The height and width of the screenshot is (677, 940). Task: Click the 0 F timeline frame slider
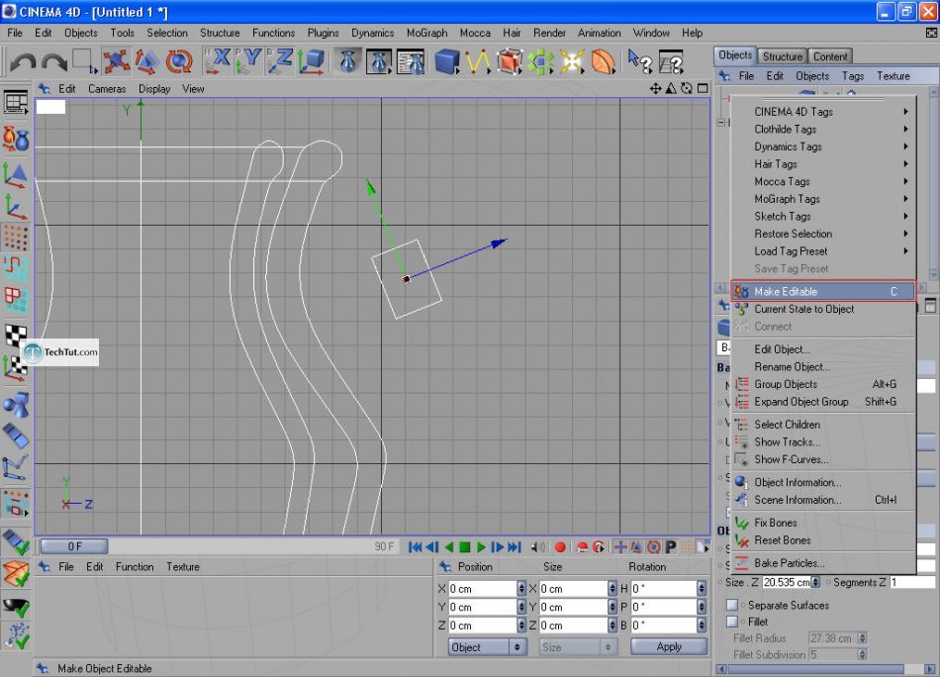(x=74, y=546)
